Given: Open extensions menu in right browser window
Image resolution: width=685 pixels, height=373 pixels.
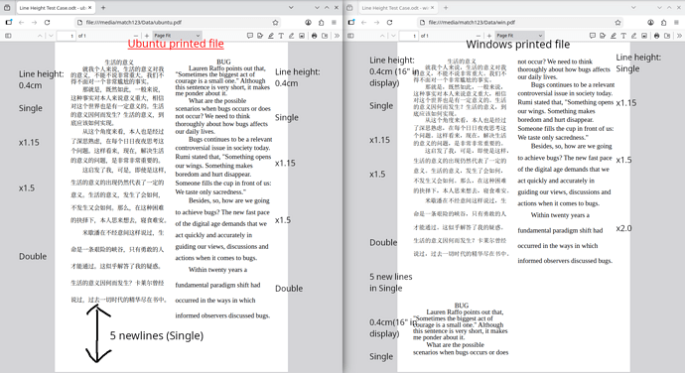Looking at the screenshot, I should (x=663, y=22).
